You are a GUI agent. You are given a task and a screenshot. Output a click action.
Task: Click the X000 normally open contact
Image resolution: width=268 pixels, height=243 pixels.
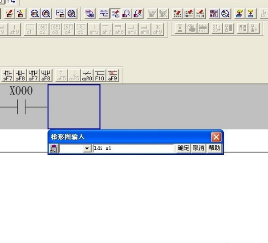(x=21, y=107)
